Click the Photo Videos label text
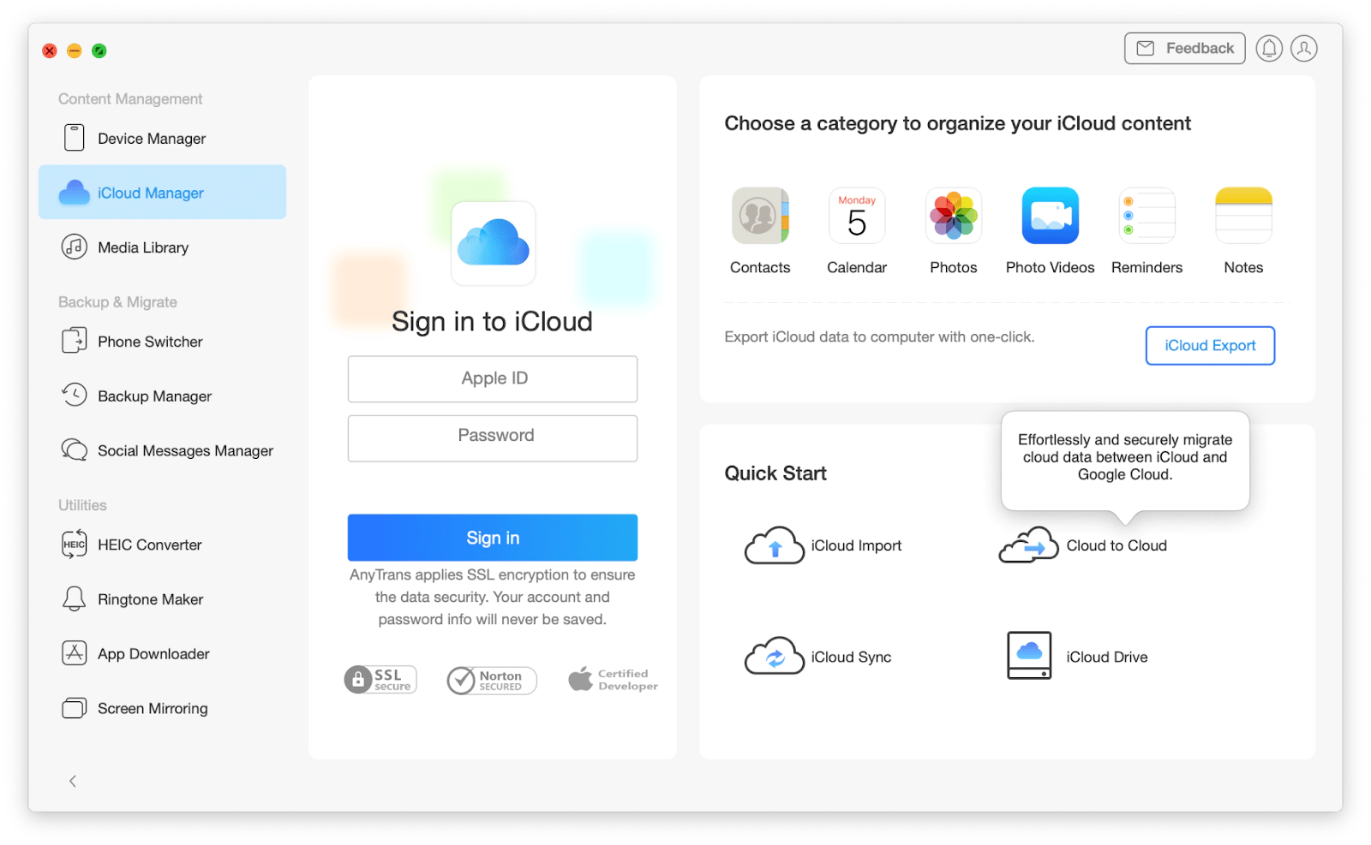The image size is (1371, 845). coord(1051,267)
